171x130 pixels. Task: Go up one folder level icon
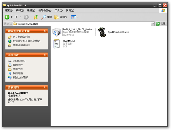[36, 17]
